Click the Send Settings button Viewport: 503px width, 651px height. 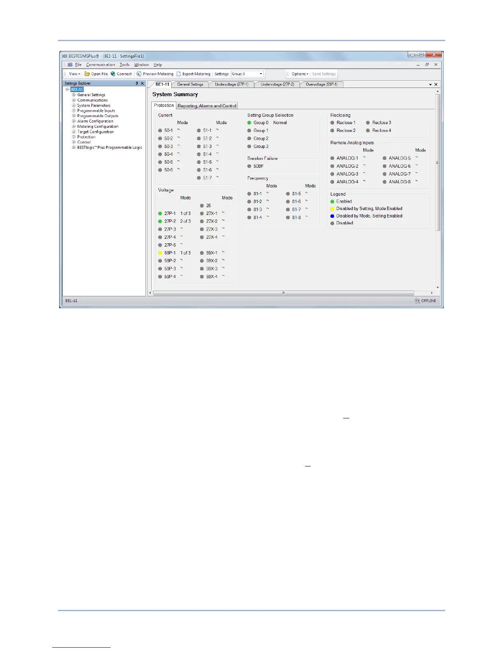tap(324, 74)
